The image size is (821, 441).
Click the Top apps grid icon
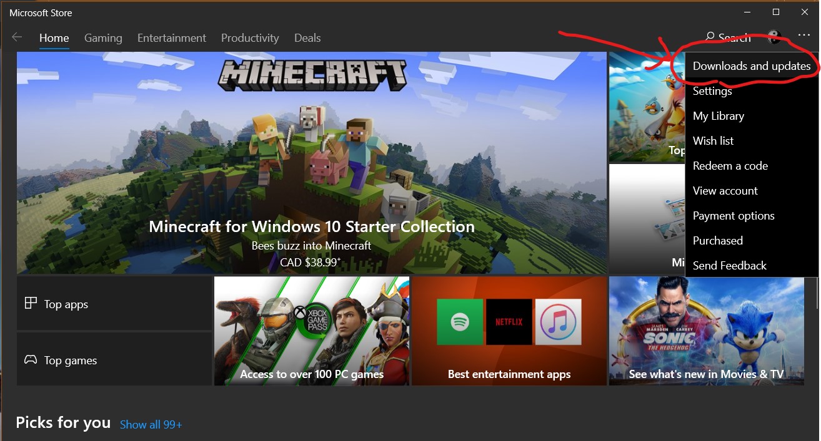pyautogui.click(x=31, y=303)
